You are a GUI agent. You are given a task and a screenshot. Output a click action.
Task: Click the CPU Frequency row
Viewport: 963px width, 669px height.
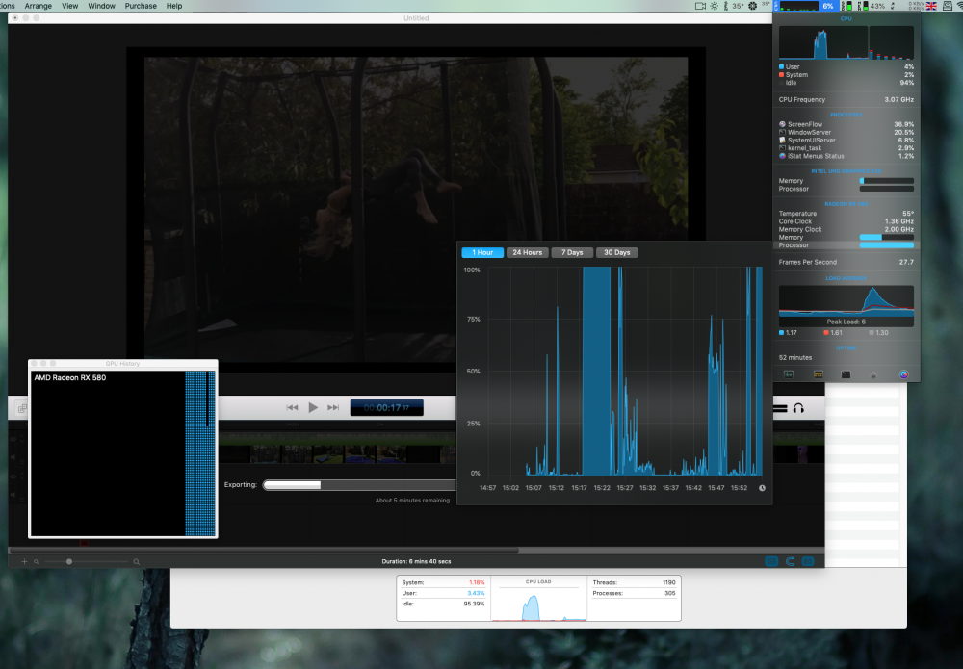[x=846, y=99]
